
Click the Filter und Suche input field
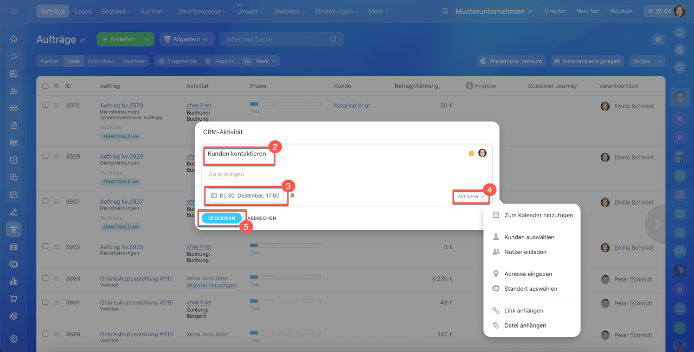[x=275, y=39]
